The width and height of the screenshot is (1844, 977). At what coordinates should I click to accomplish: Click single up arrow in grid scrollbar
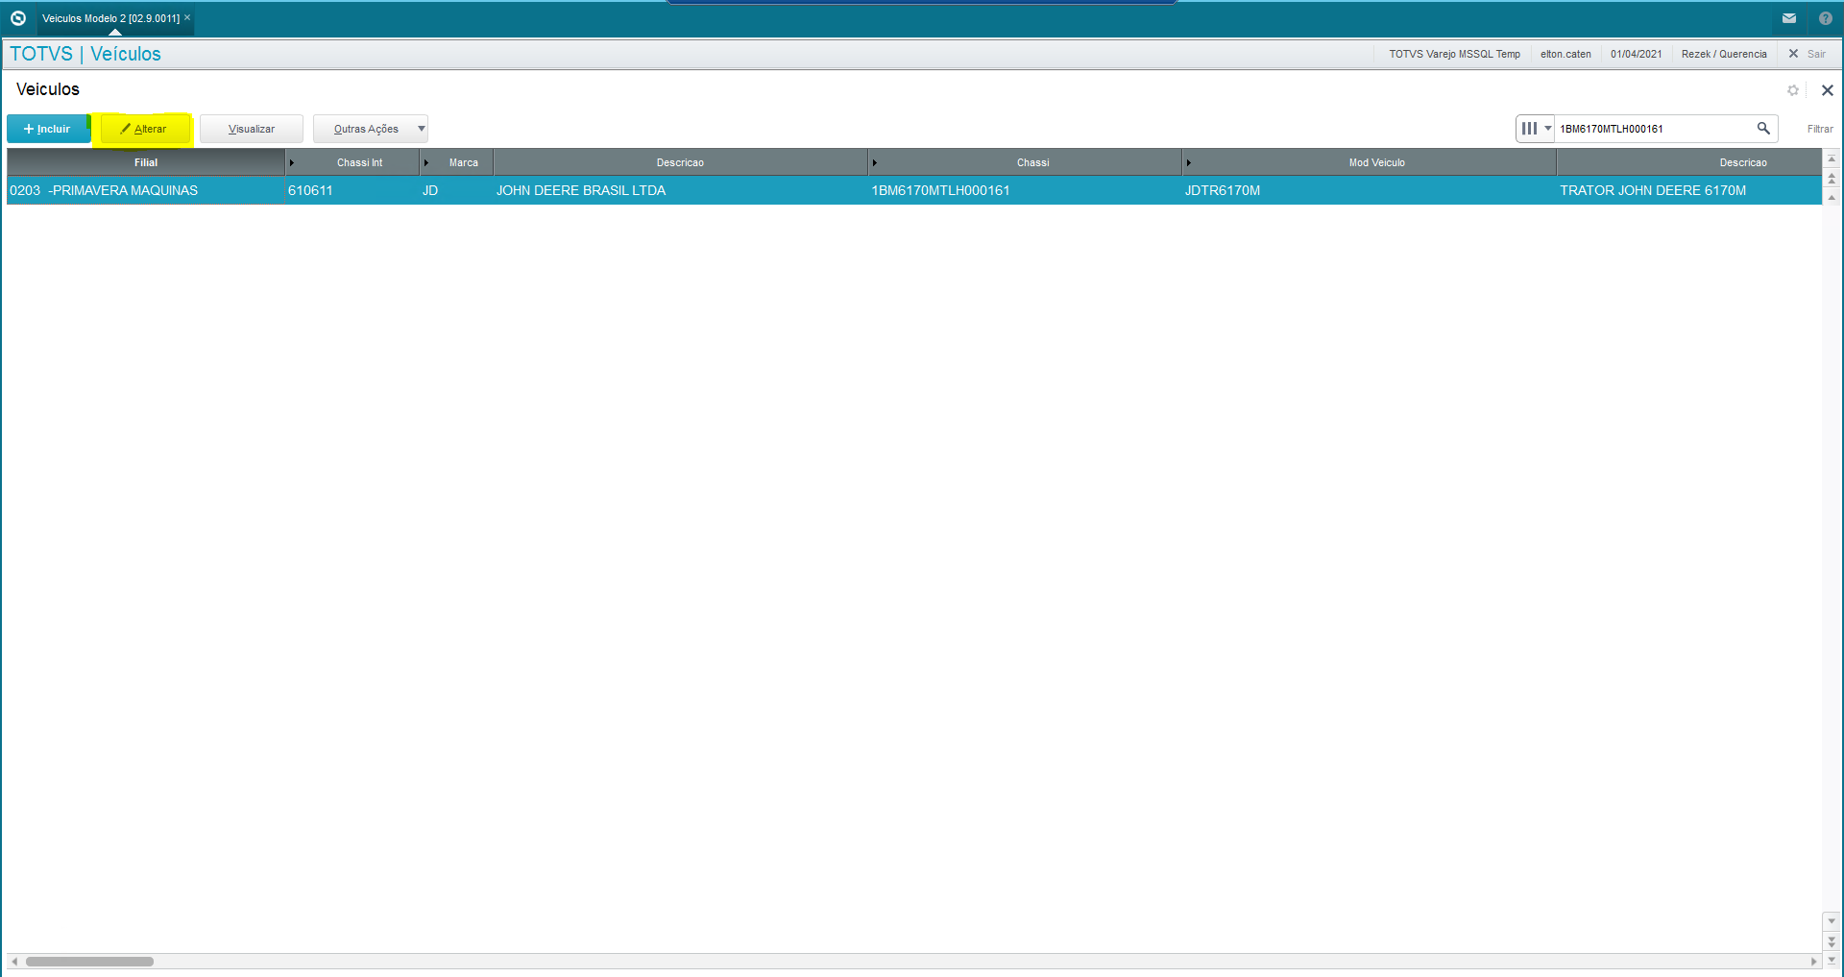pyautogui.click(x=1832, y=198)
